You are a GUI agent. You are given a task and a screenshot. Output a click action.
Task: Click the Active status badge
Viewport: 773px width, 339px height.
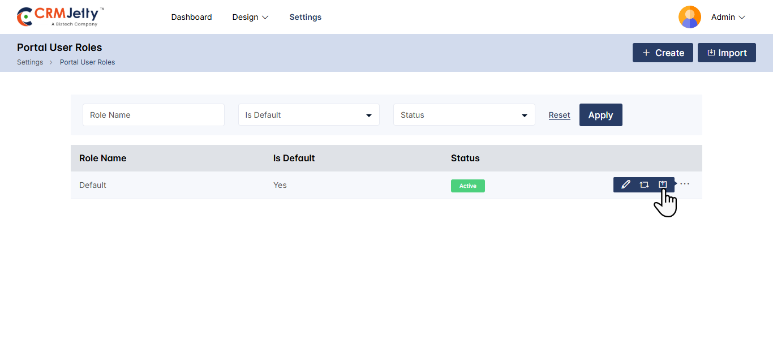pos(467,186)
